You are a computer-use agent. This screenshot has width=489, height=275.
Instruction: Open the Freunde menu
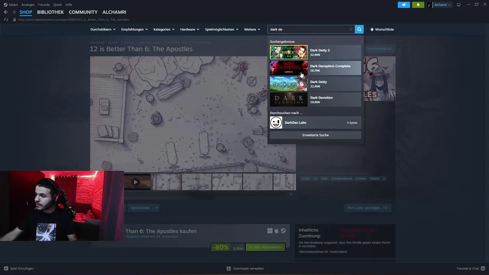tap(44, 5)
